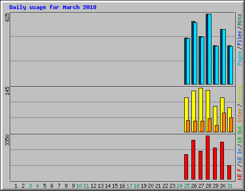Click day 31 on the x-axis
Image resolution: width=245 pixels, height=191 pixels.
pos(230,186)
